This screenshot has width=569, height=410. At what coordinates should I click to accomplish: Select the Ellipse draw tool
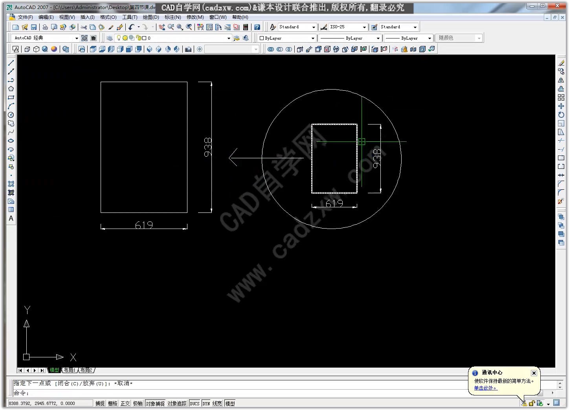coord(11,141)
